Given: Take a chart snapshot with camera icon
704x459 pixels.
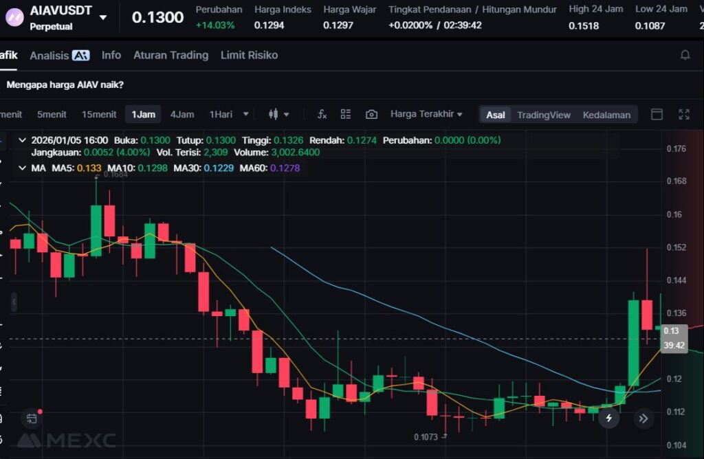Looking at the screenshot, I should (x=371, y=114).
